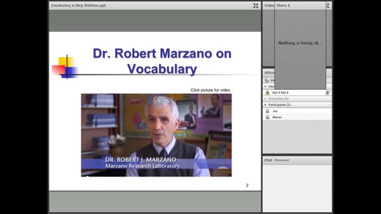Click the participant icon next to Sharon
Image resolution: width=381 pixels, height=214 pixels.
(x=267, y=117)
